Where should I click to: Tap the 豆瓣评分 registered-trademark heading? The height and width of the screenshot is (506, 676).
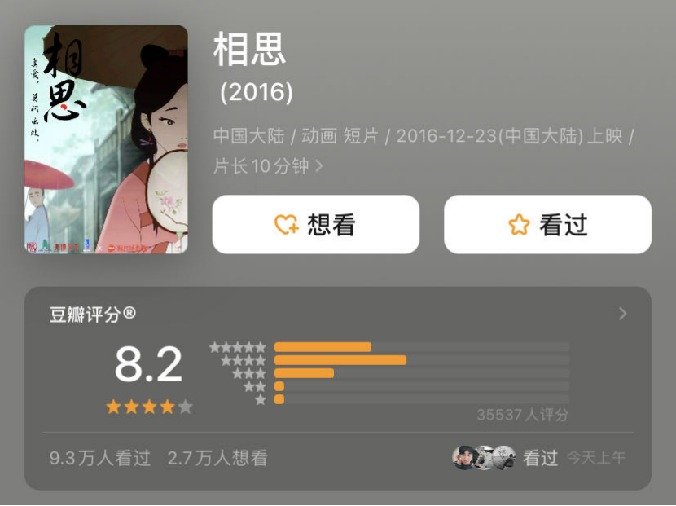(x=93, y=314)
